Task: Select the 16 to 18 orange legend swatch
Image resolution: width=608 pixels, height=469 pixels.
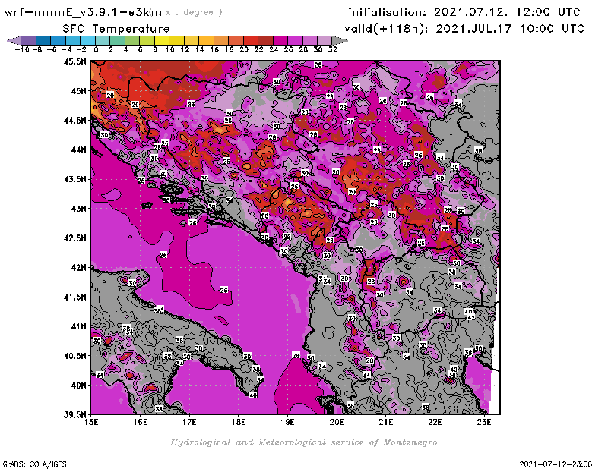Action: click(221, 40)
